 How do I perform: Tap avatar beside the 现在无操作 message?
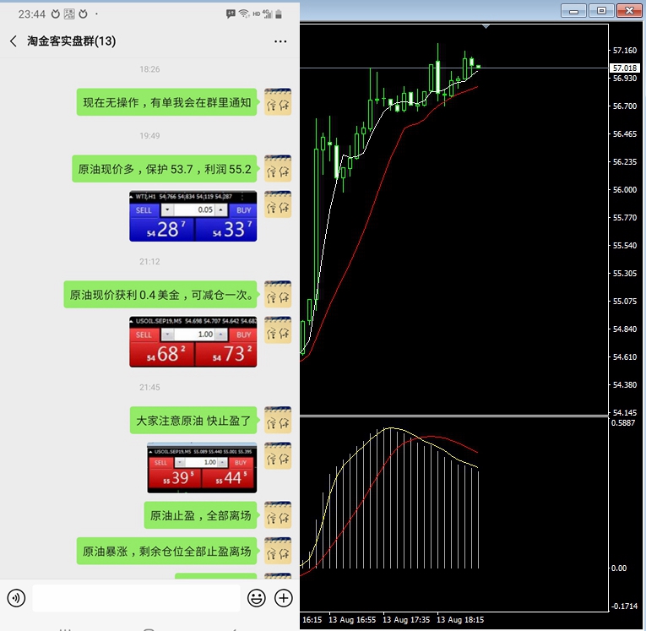[278, 102]
